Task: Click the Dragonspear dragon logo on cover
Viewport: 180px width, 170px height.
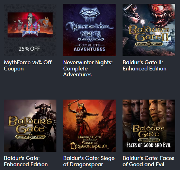Action: pyautogui.click(x=74, y=145)
